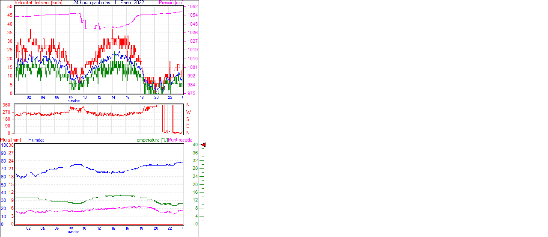Click the 50 value on wind speed axis

[x=10, y=7]
